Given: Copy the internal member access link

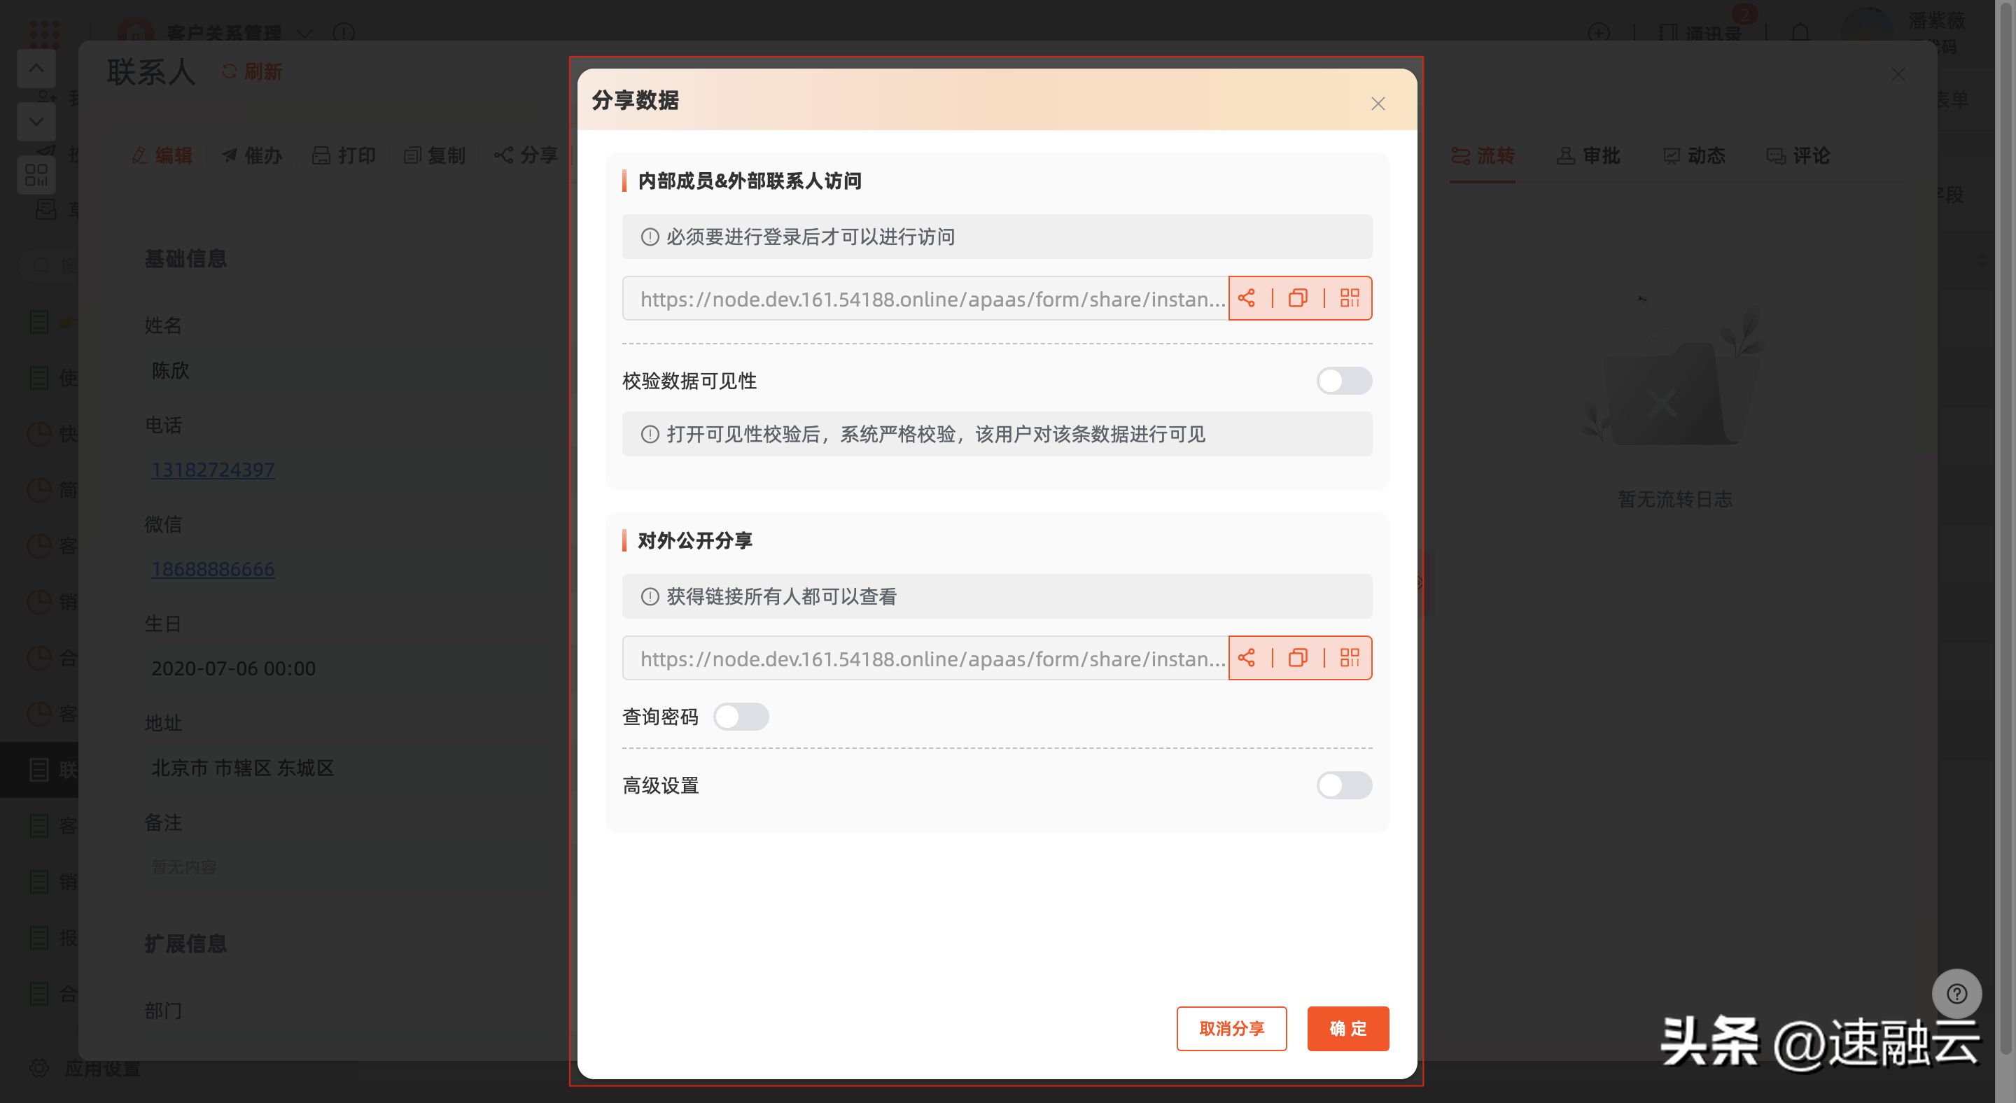Looking at the screenshot, I should [1298, 298].
